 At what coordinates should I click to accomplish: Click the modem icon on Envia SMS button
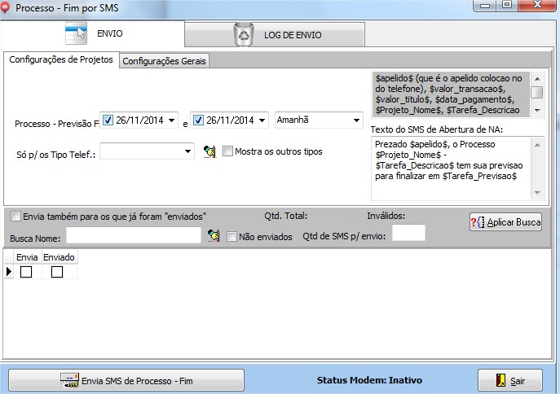point(69,380)
